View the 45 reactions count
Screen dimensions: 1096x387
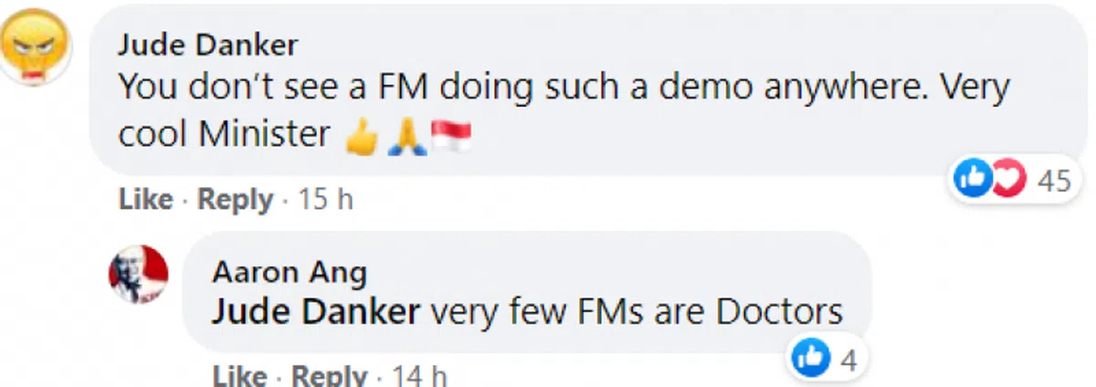[x=1054, y=181]
